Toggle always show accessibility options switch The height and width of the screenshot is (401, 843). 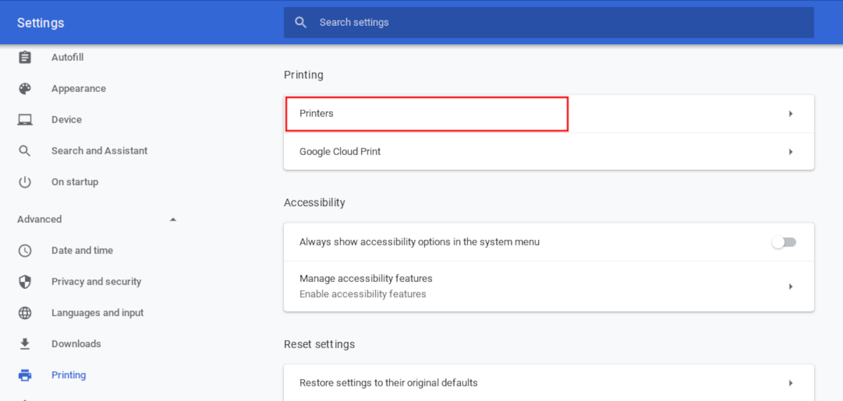784,243
